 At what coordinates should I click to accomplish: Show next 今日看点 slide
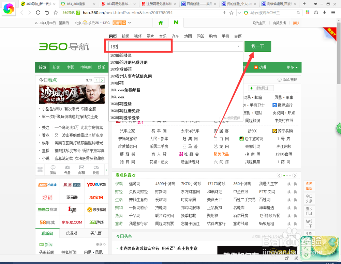[102, 80]
